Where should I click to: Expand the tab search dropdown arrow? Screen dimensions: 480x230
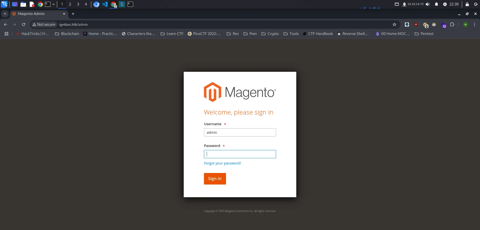5,14
